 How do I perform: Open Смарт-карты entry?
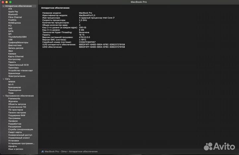coord(15,133)
